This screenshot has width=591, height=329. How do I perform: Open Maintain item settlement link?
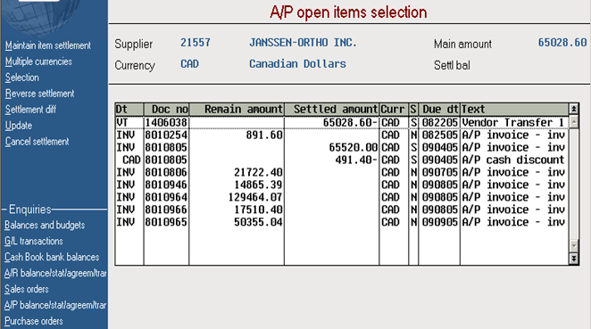pos(48,45)
